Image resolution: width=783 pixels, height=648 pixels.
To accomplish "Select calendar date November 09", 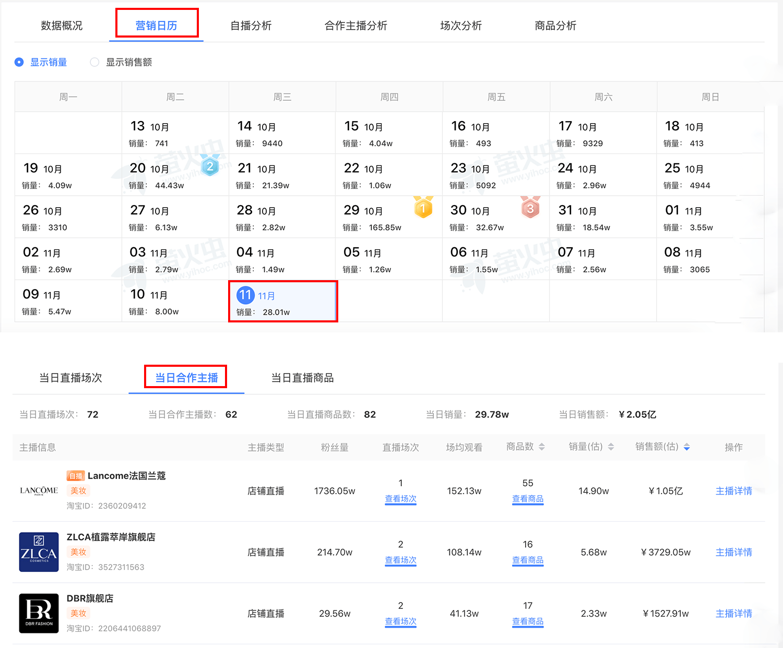I will [68, 301].
